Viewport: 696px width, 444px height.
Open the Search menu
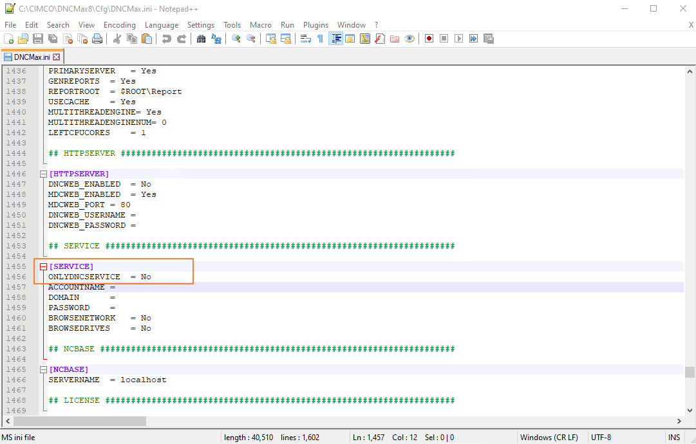58,25
